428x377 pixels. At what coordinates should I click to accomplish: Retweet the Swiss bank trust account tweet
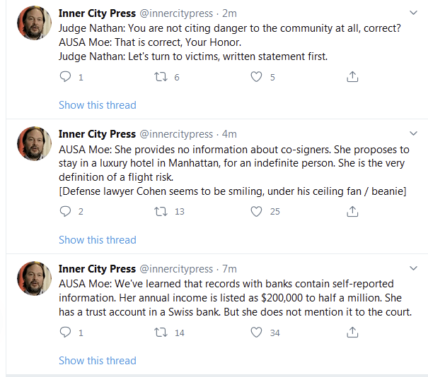coord(159,332)
